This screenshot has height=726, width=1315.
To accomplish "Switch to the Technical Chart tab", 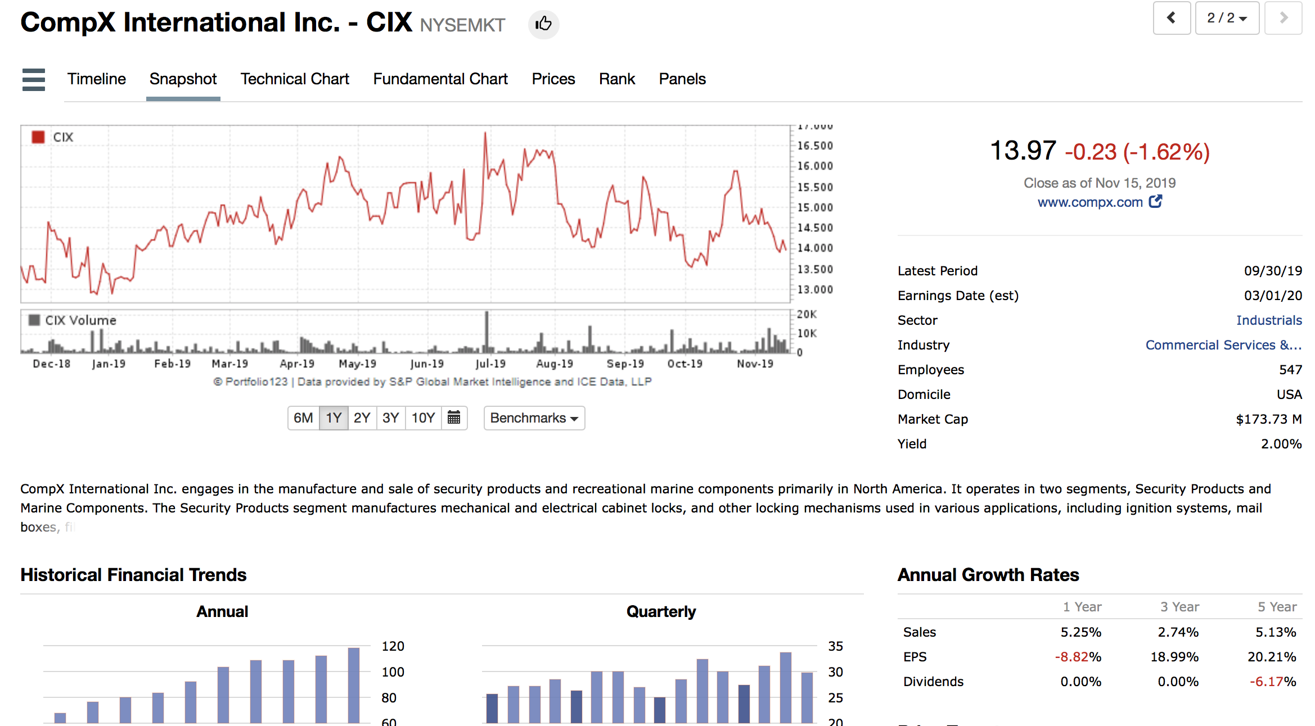I will pos(295,79).
